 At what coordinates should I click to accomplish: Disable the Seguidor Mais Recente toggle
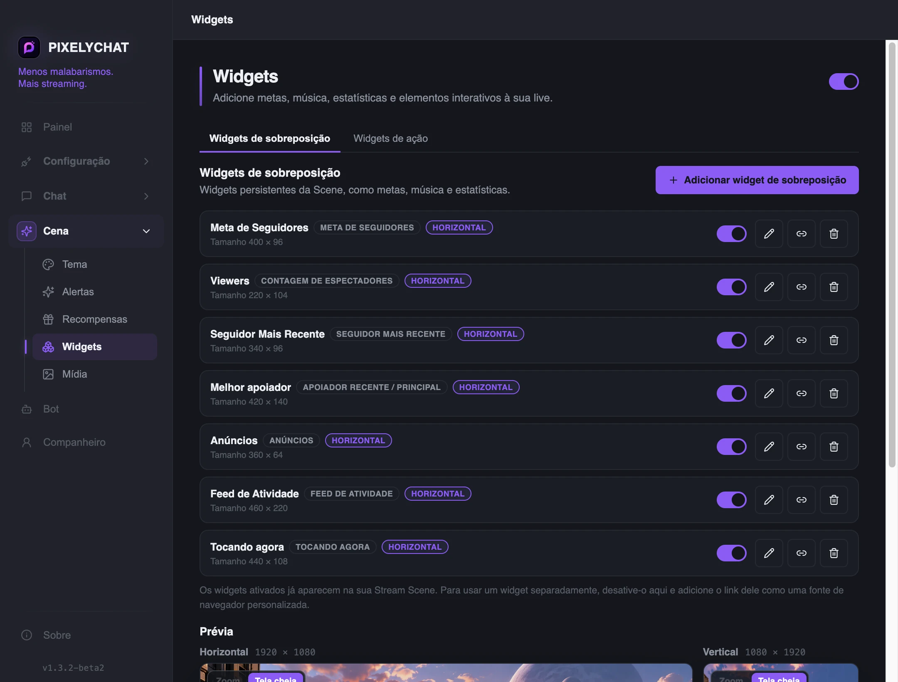731,340
